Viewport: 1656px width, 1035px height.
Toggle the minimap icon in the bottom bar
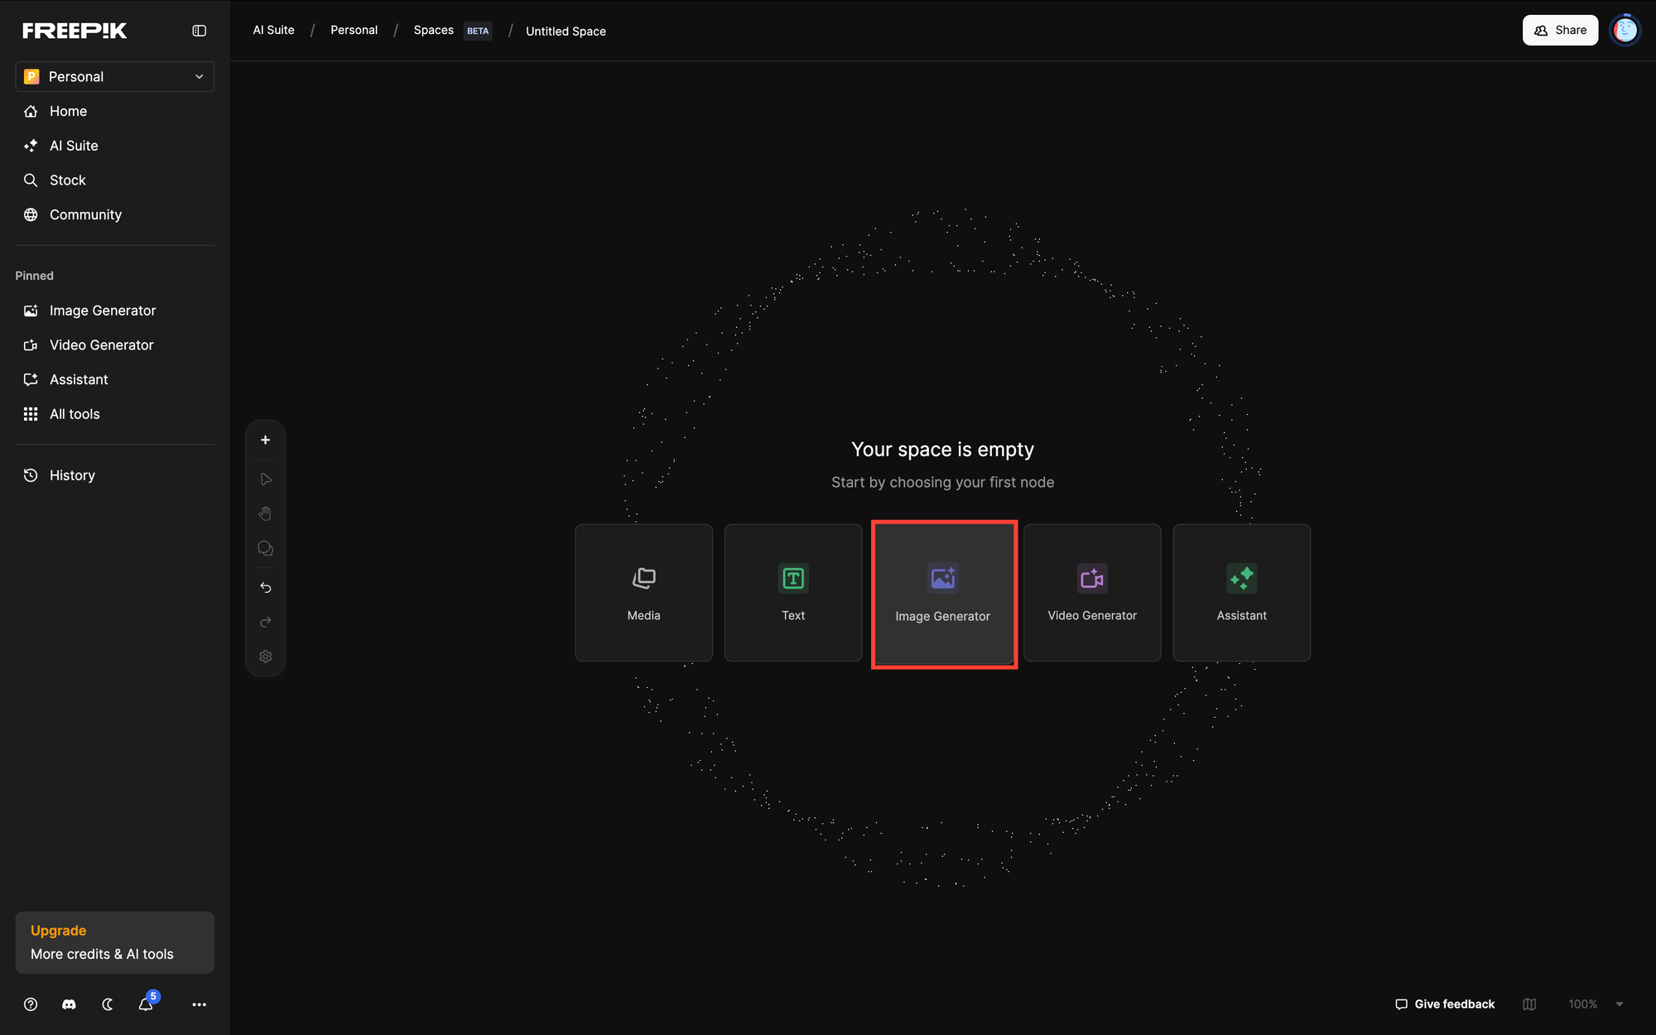pyautogui.click(x=1529, y=1004)
